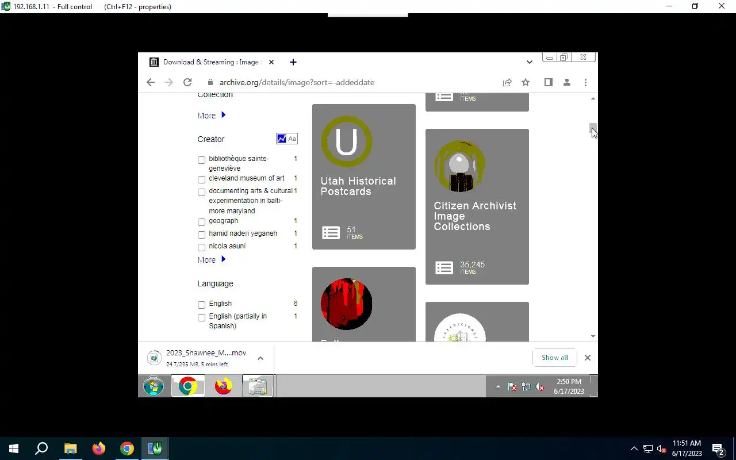Screen dimensions: 736x460
Task: Open the downloading 2023_Shawnee .mov file item
Action: [x=198, y=358]
